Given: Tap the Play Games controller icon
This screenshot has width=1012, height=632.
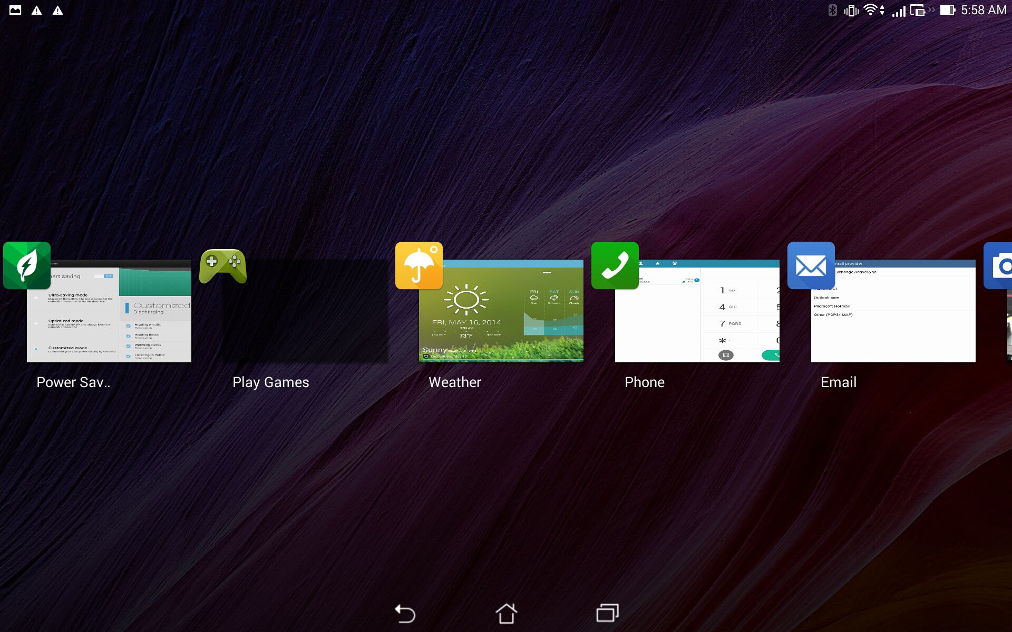Looking at the screenshot, I should coord(223,265).
